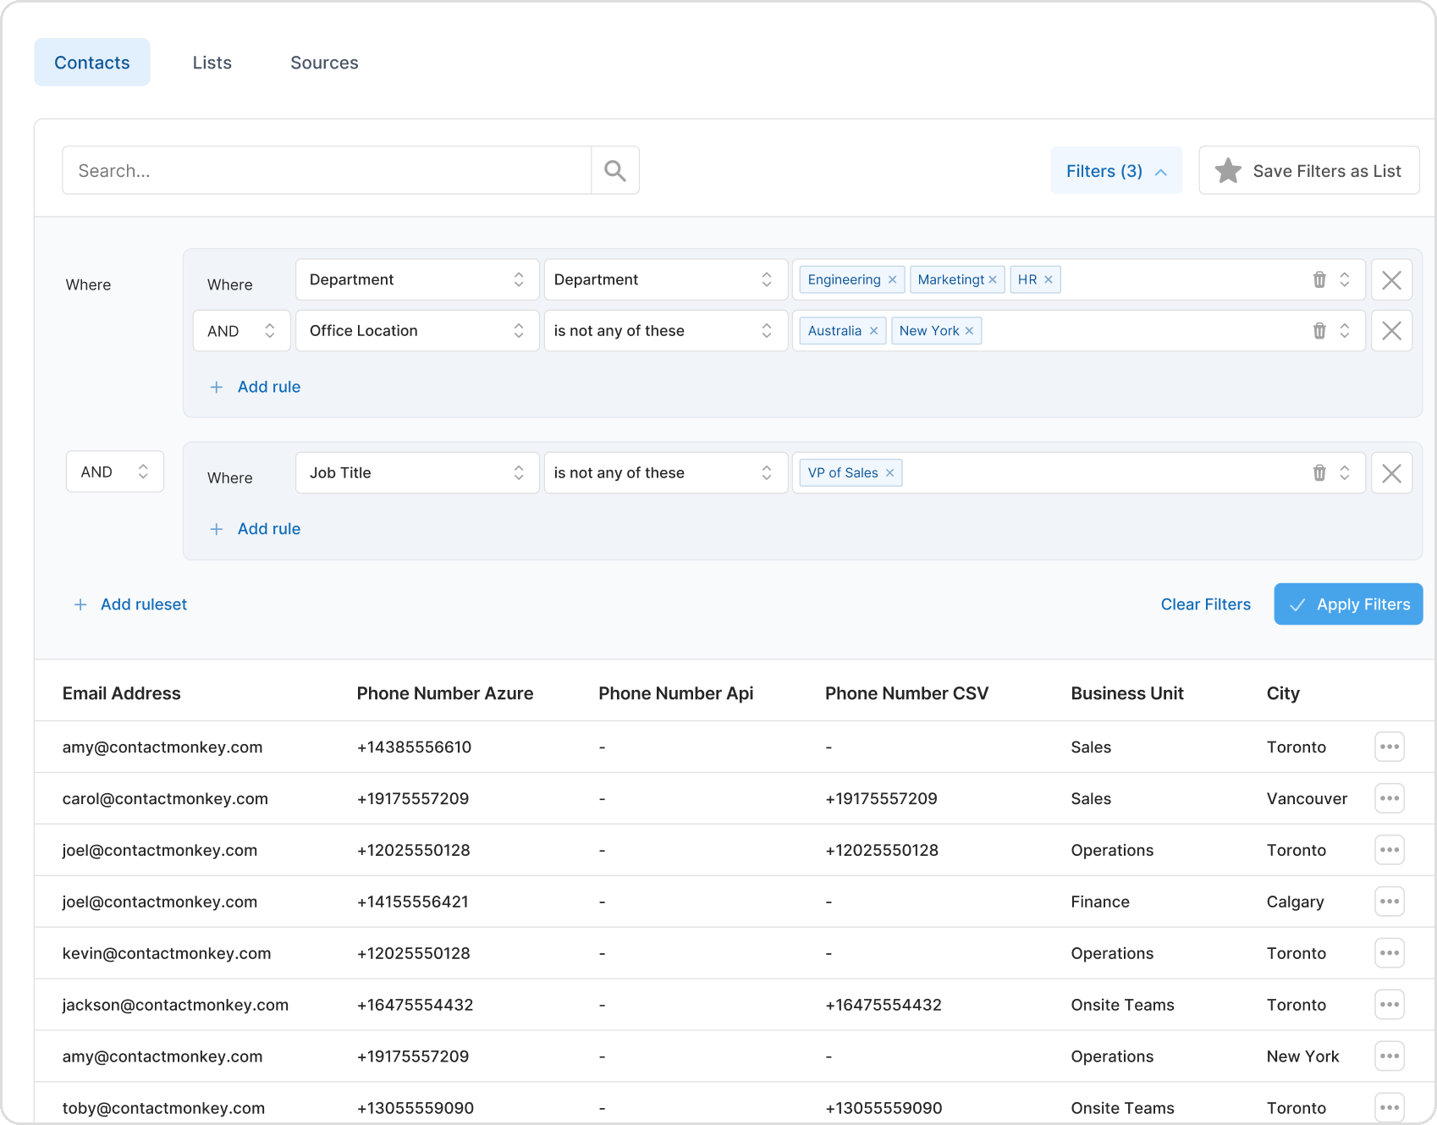Click trash icon in Department rule row
Image resolution: width=1437 pixels, height=1125 pixels.
click(1319, 280)
